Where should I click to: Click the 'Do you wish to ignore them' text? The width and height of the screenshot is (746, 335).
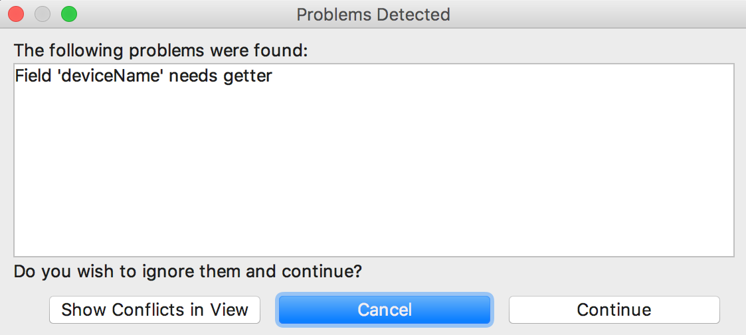188,271
